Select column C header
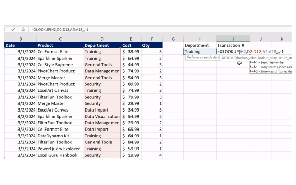 pyautogui.click(x=60, y=39)
